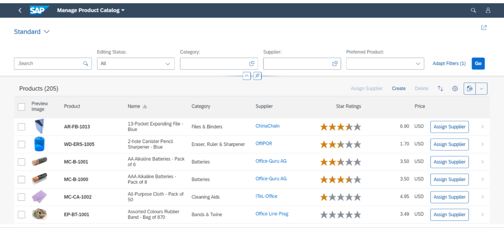The height and width of the screenshot is (231, 504).
Task: Pin the filter header bar
Action: click(x=257, y=76)
